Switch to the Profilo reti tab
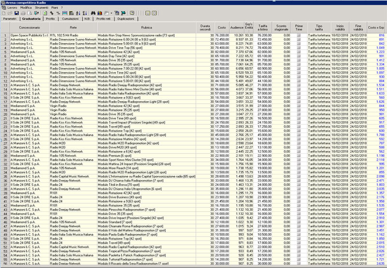This screenshot has height=268, width=387. click(103, 19)
